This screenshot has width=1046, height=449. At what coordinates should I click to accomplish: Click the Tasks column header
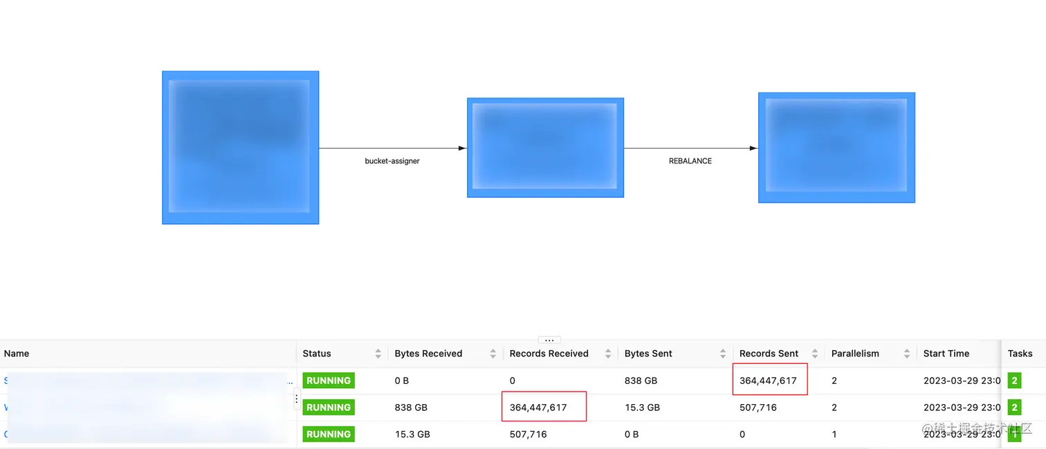[x=1020, y=354]
